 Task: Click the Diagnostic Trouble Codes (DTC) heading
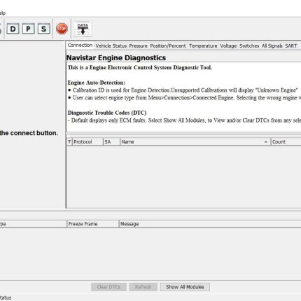pos(107,113)
